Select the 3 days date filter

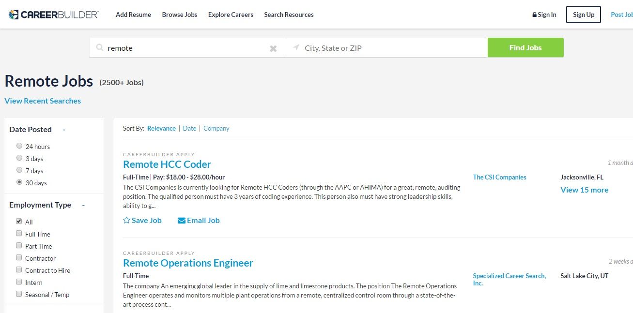pyautogui.click(x=19, y=158)
